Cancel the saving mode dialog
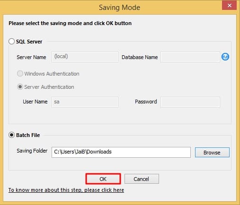The width and height of the screenshot is (240, 205). tap(142, 179)
